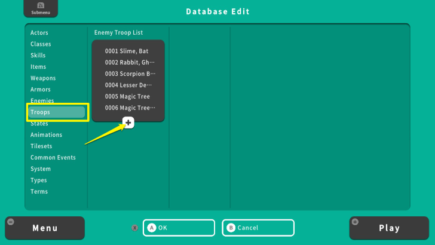The width and height of the screenshot is (435, 245).
Task: Select the highlighted Troops category
Action: click(x=57, y=112)
